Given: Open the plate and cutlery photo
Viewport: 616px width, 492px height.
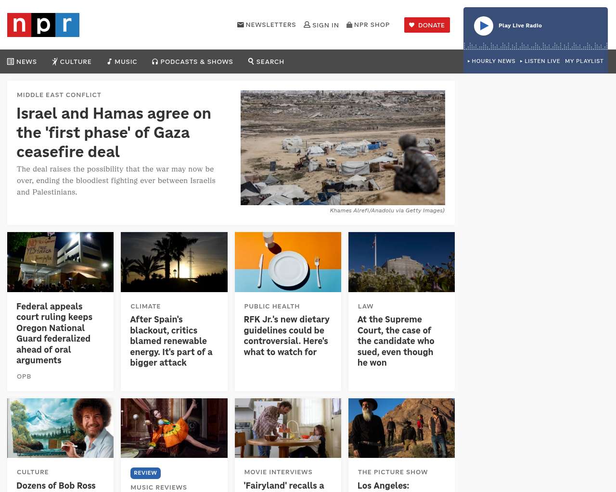Looking at the screenshot, I should click(288, 262).
